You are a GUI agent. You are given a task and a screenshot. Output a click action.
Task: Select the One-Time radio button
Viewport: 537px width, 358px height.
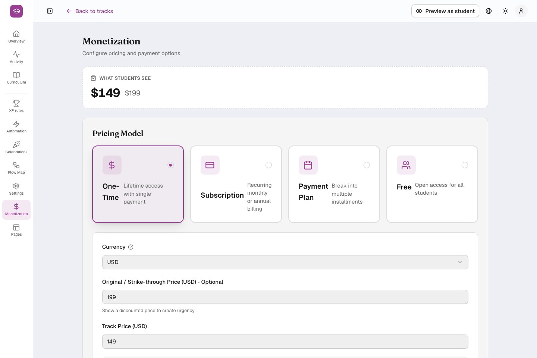click(x=170, y=165)
